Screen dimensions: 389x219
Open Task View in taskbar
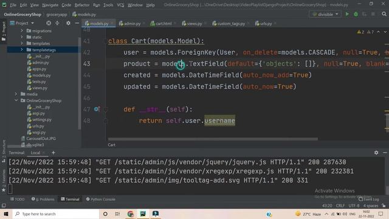click(117, 214)
